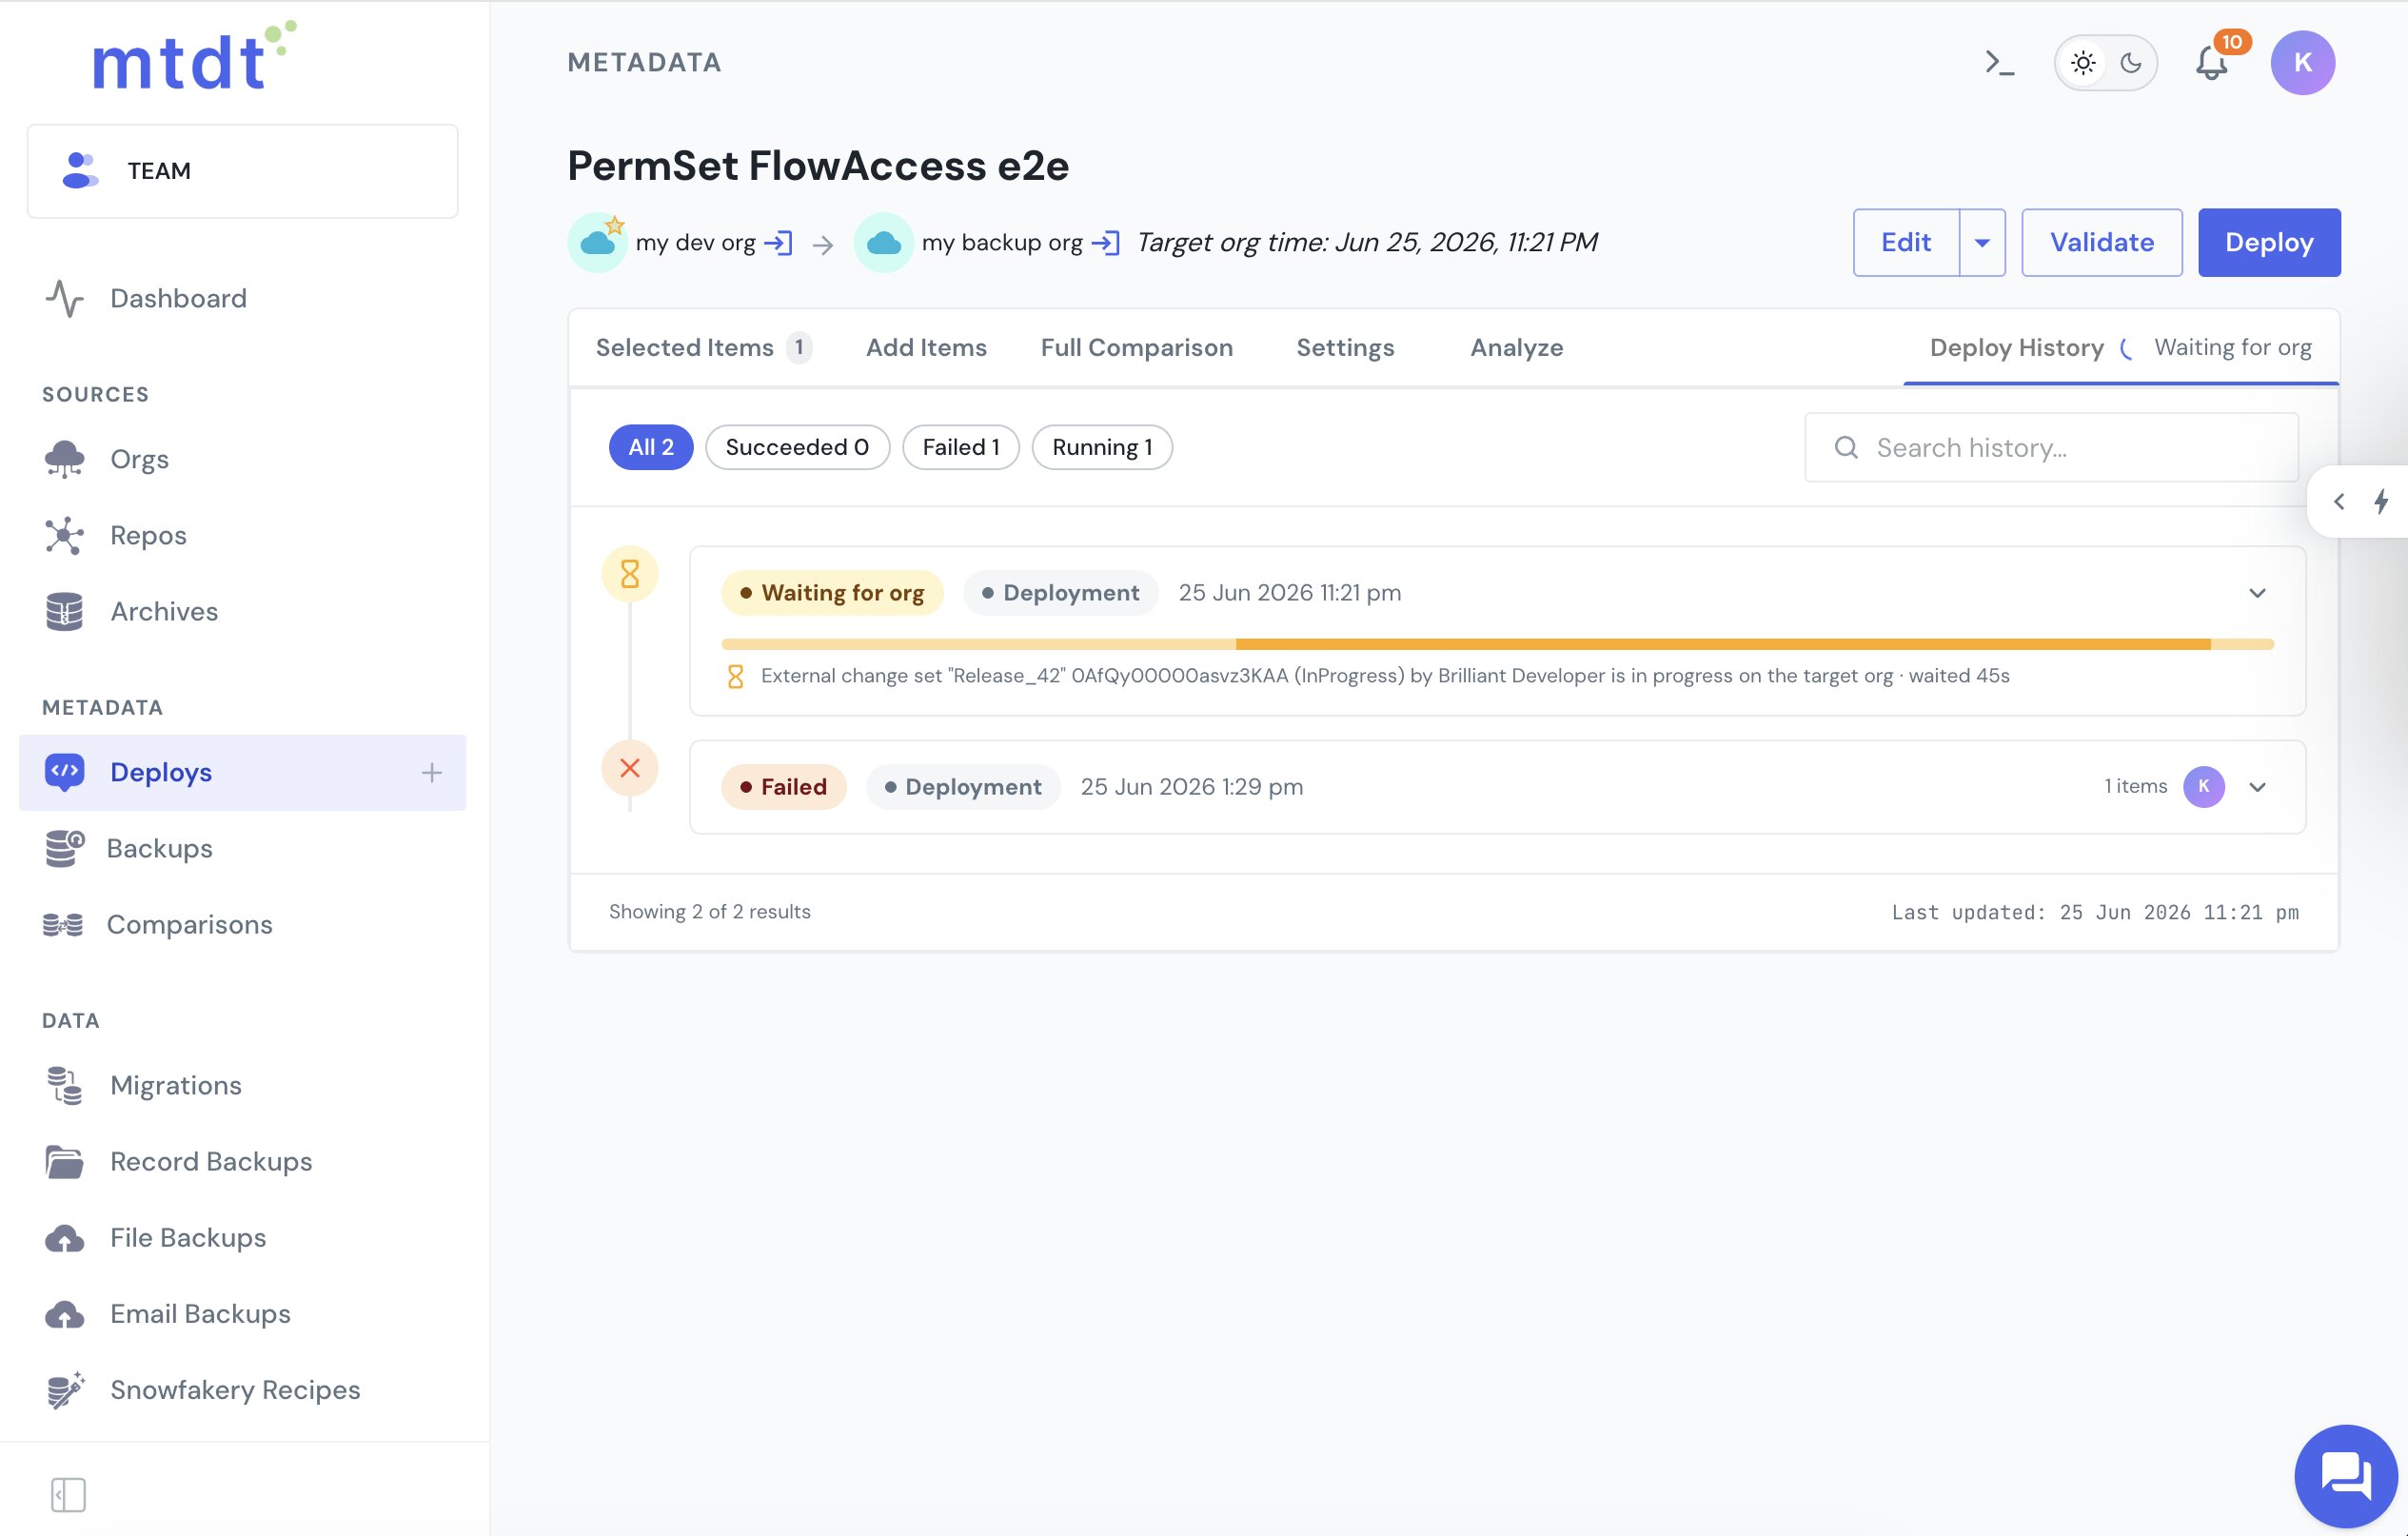Open the chat support bubble
This screenshot has height=1536, width=2408.
point(2345,1475)
